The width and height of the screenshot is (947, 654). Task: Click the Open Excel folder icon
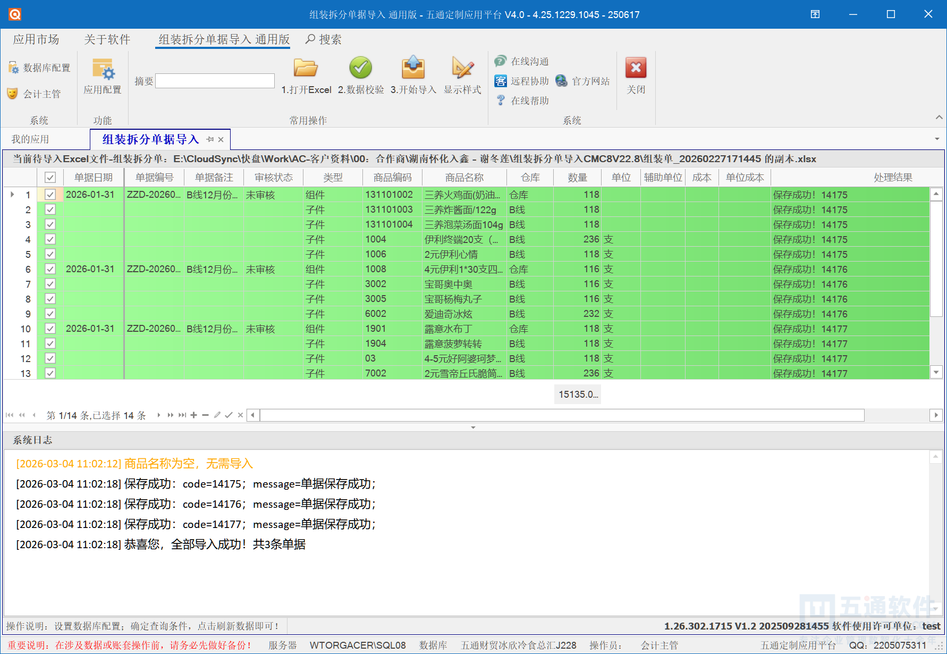pyautogui.click(x=306, y=69)
